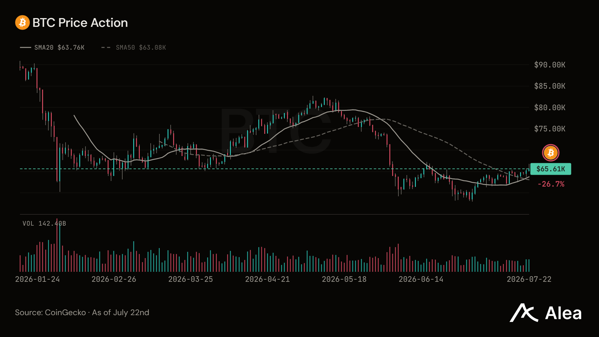Click the $65.61K current price tag
This screenshot has height=337, width=599.
[551, 169]
